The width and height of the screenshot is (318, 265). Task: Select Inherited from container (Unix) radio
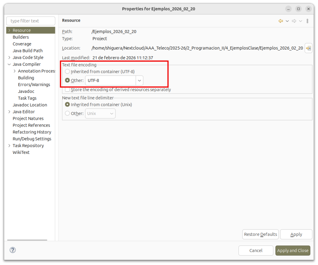(x=67, y=105)
